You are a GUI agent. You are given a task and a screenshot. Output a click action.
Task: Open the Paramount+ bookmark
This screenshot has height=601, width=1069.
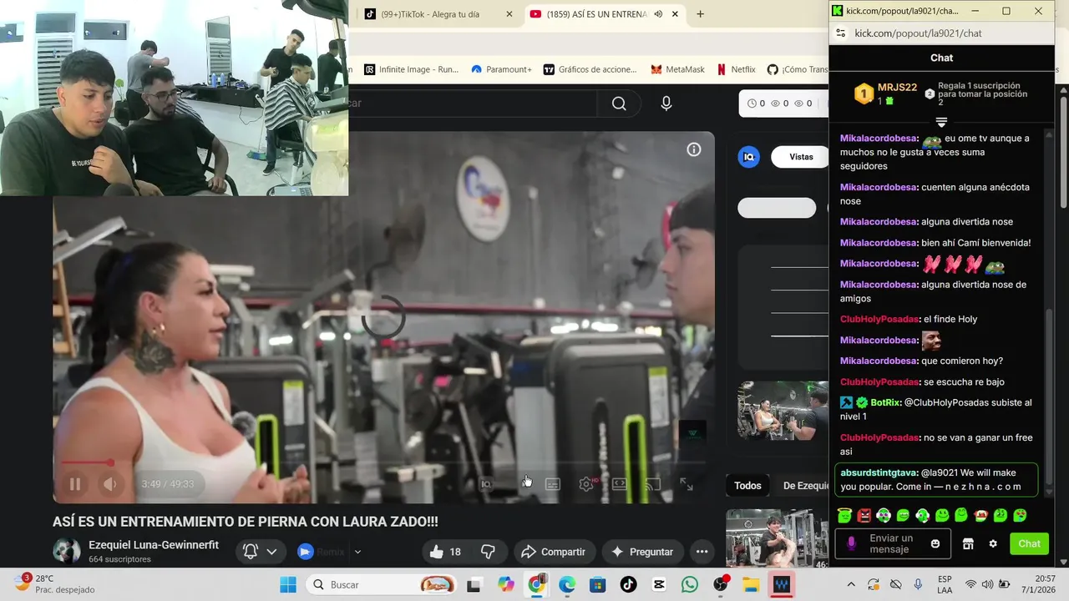pos(501,69)
